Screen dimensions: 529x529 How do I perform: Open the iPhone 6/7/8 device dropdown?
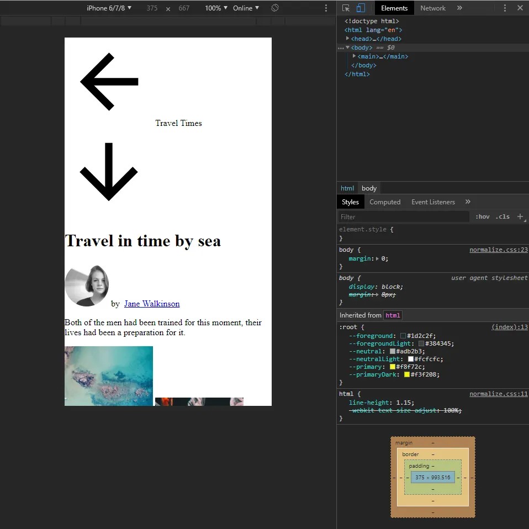109,8
